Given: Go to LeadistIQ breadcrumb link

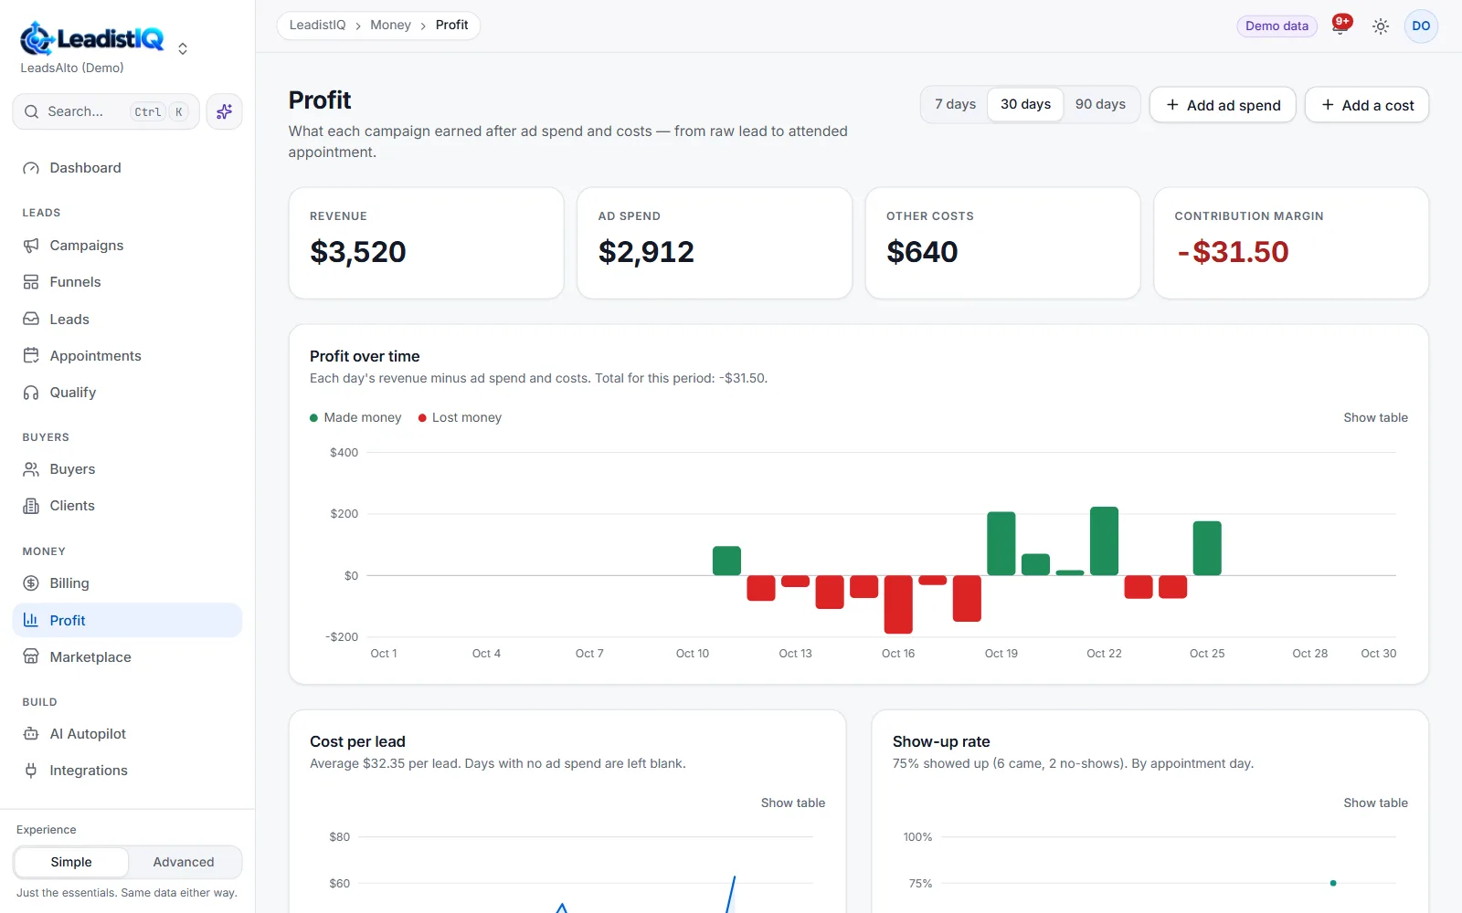Looking at the screenshot, I should pos(317,25).
